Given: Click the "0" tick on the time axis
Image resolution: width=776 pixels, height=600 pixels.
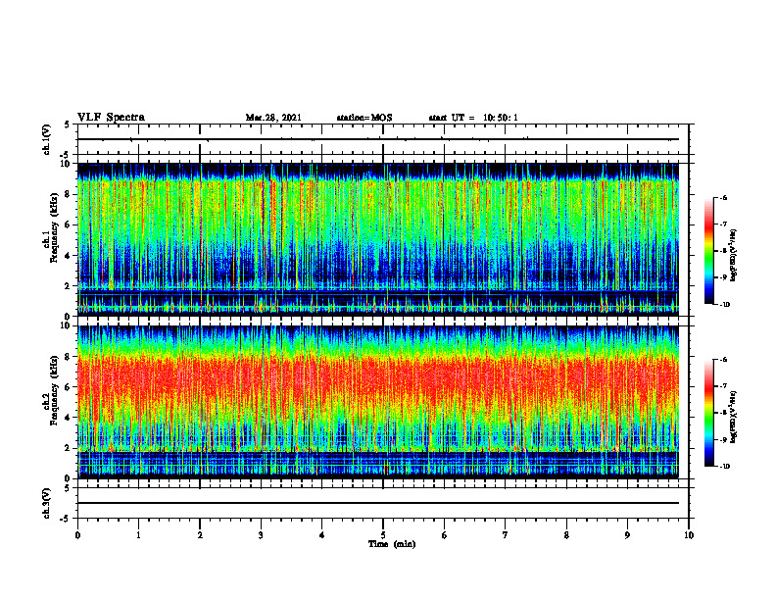Looking at the screenshot, I should tap(77, 535).
